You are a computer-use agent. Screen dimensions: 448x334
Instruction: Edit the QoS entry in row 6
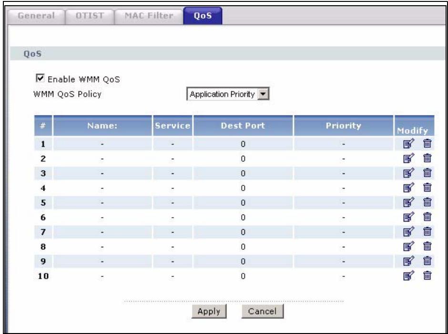(x=409, y=217)
